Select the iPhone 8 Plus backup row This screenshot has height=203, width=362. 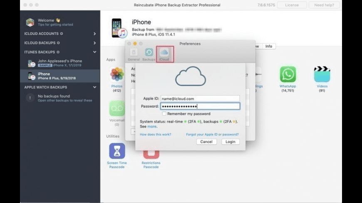pyautogui.click(x=60, y=76)
